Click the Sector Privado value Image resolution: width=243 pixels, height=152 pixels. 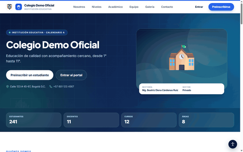coord(187,90)
